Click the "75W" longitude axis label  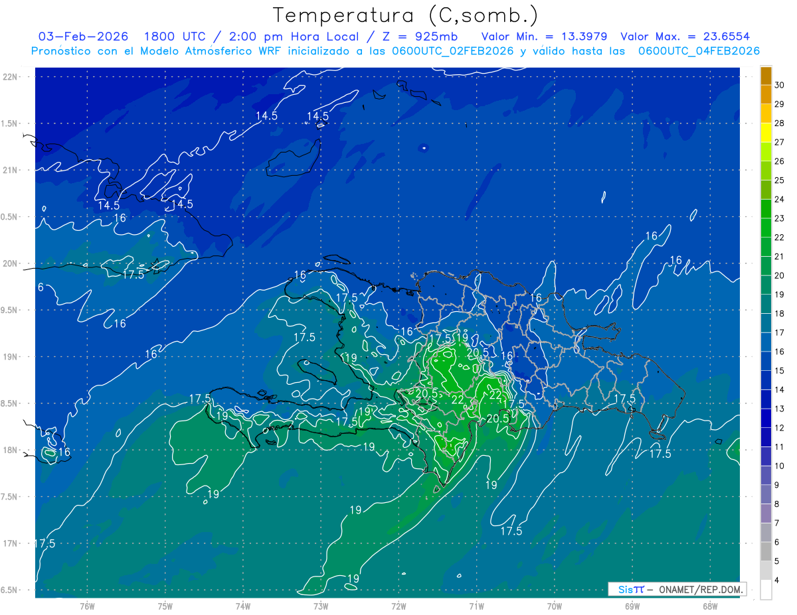pyautogui.click(x=165, y=606)
